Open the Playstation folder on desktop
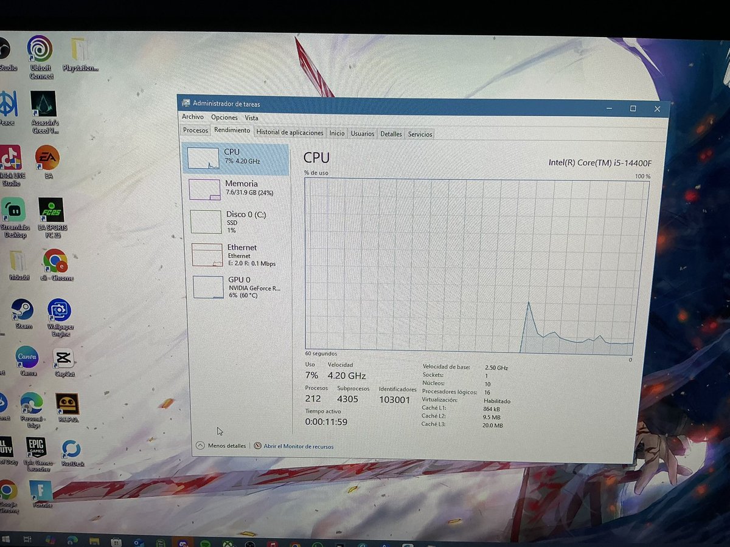The image size is (730, 547). tap(80, 55)
